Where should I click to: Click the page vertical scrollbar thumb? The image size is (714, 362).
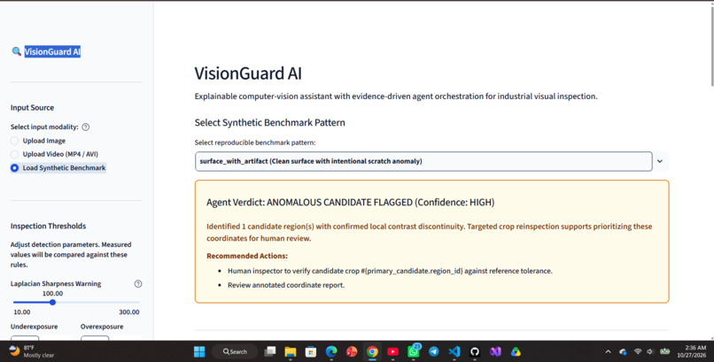711,44
